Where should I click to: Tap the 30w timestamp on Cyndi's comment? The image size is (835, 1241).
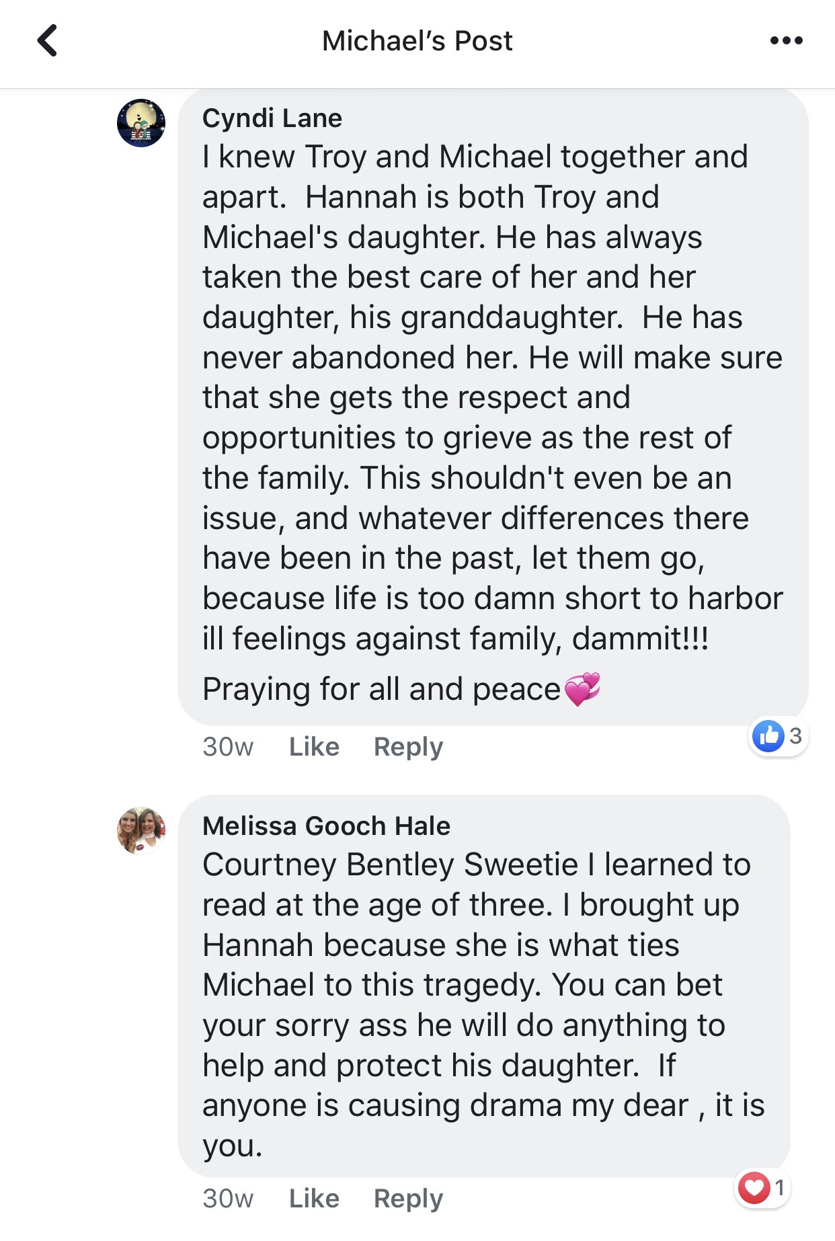tap(228, 747)
